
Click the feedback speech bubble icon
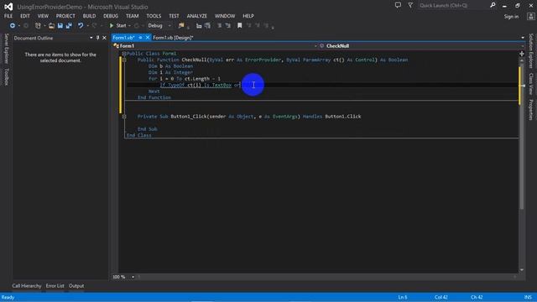click(x=398, y=5)
